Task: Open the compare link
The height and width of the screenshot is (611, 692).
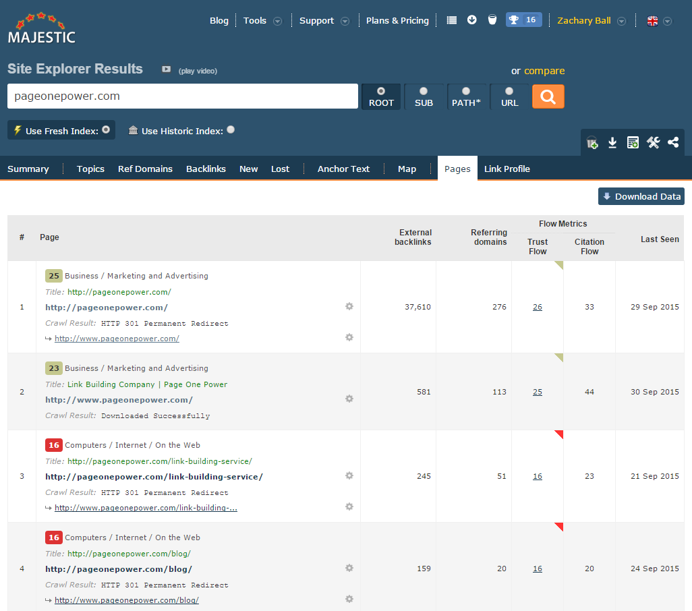Action: (544, 70)
